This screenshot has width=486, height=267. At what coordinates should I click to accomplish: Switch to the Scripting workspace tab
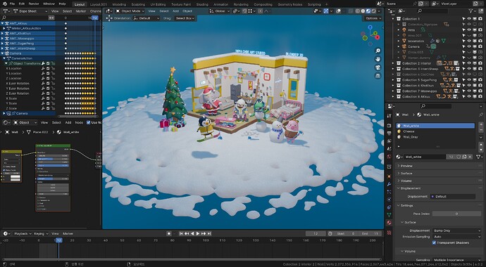pyautogui.click(x=314, y=5)
